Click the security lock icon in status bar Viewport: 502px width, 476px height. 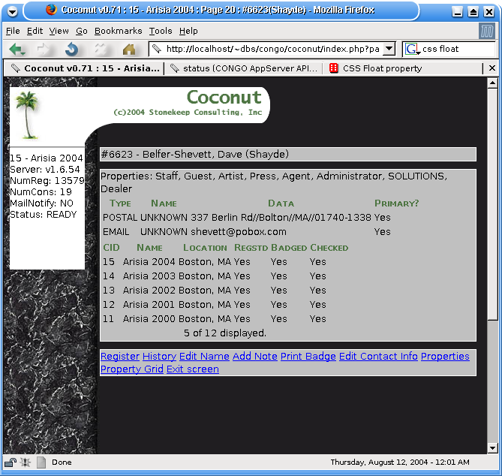tap(11, 462)
